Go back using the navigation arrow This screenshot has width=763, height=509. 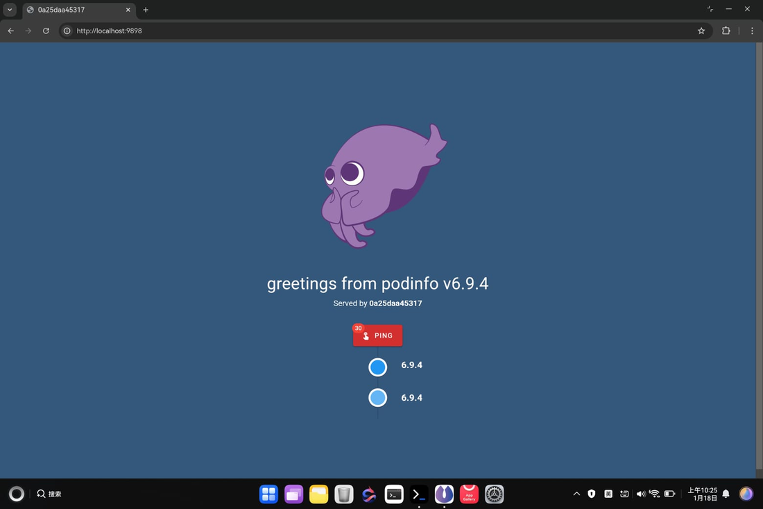click(x=10, y=31)
